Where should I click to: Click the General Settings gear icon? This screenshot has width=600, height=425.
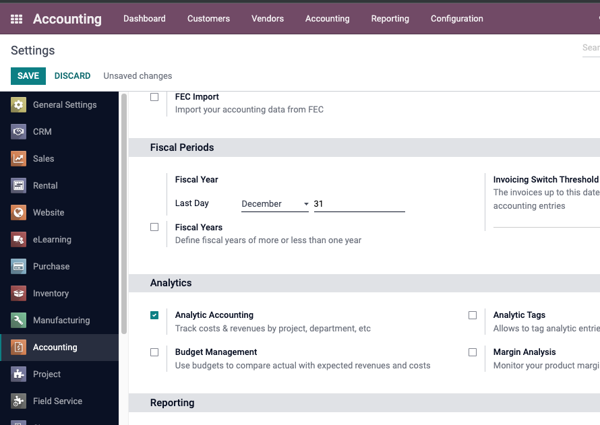click(19, 105)
